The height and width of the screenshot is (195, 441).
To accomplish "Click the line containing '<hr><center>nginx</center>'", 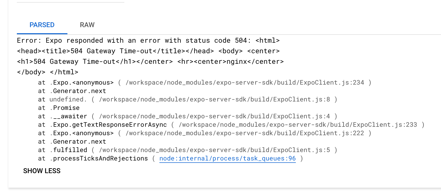I will [150, 61].
